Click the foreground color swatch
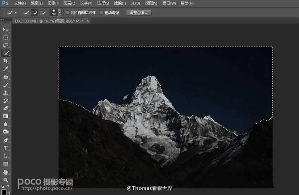Image resolution: width=299 pixels, height=195 pixels. 4,192
